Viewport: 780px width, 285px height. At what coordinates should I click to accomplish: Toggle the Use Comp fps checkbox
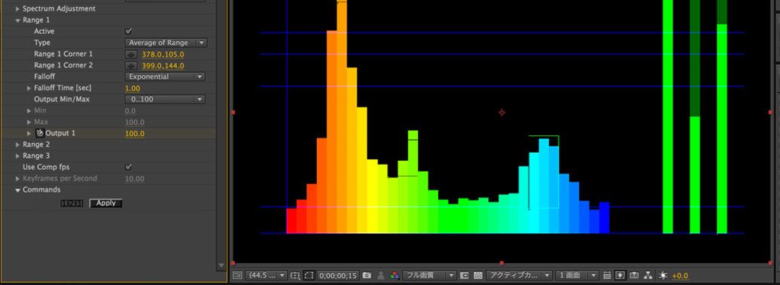128,168
